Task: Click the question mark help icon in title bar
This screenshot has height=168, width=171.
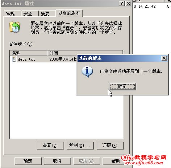Action: (x=122, y=3)
